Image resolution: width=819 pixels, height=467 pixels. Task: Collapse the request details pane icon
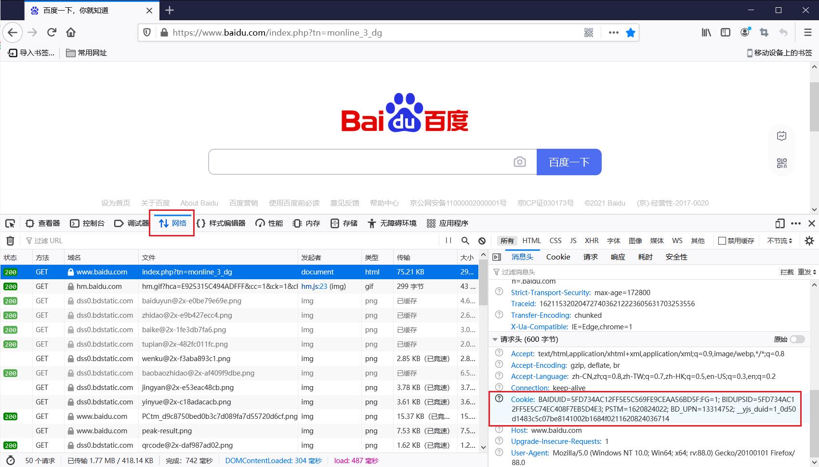pos(497,257)
